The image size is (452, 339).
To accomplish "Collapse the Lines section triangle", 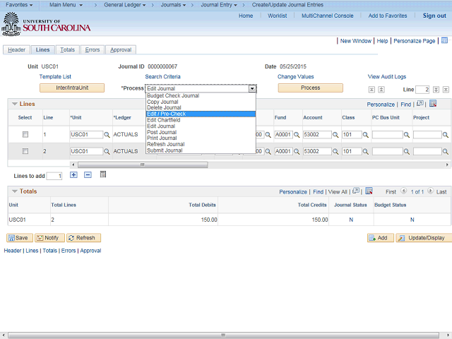I will click(13, 104).
